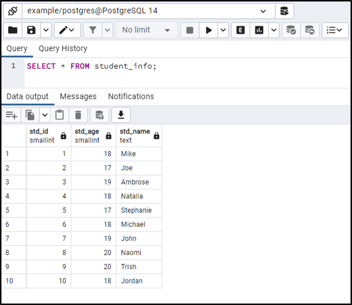Delete selected rows with the trash icon
Image resolution: width=352 pixels, height=305 pixels.
click(x=78, y=115)
